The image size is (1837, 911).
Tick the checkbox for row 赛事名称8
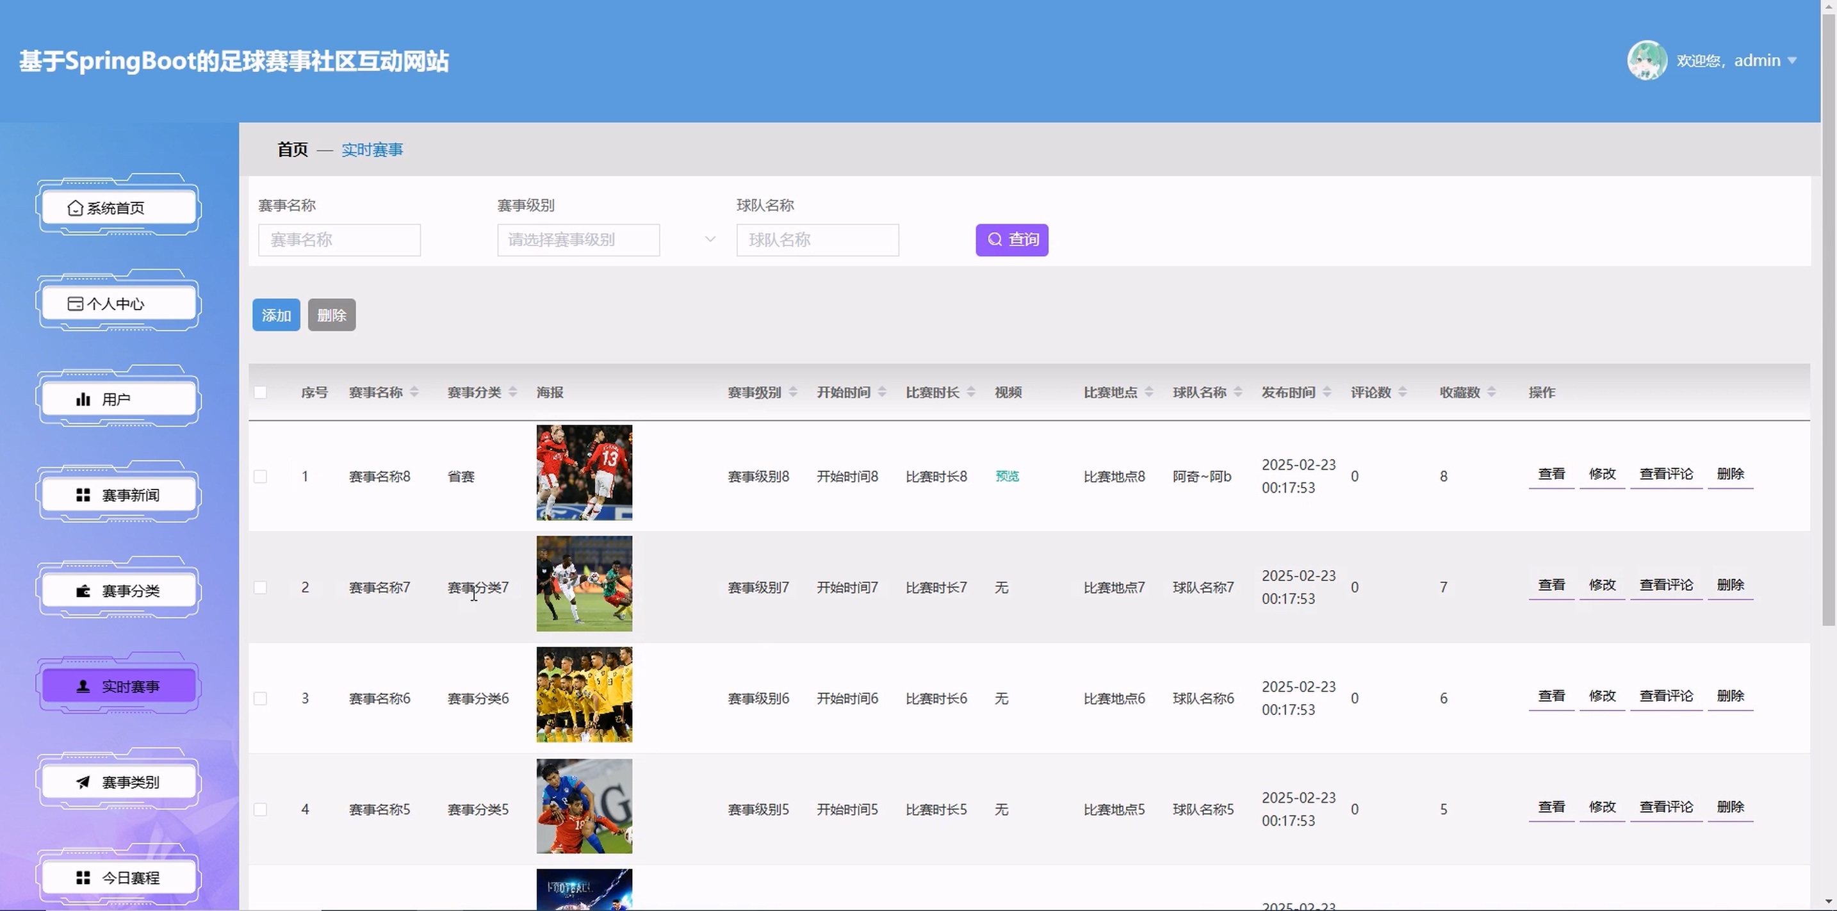coord(260,477)
